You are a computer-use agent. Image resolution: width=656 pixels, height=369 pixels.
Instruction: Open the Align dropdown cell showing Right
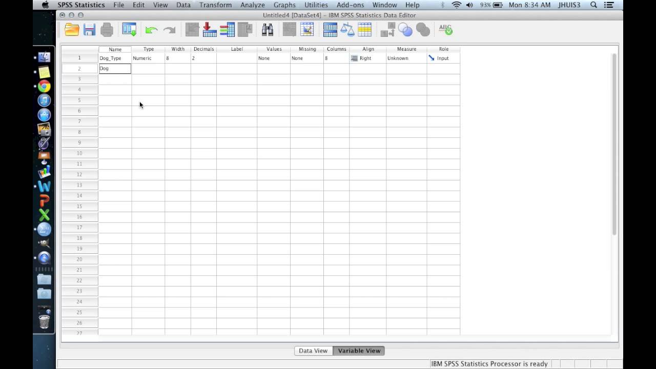point(368,58)
